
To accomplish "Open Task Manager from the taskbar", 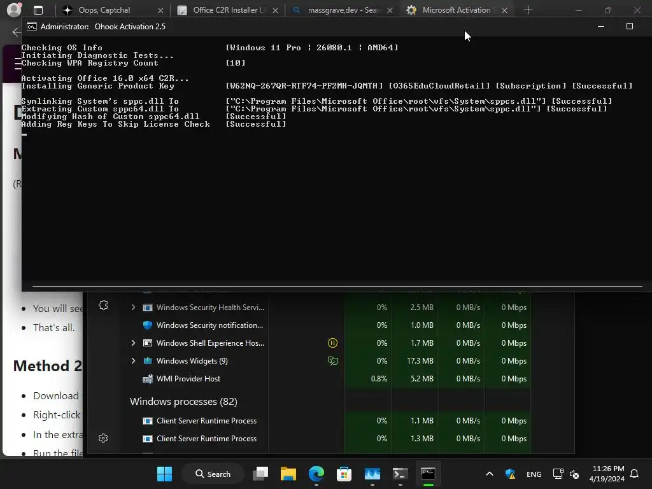I will pyautogui.click(x=372, y=474).
